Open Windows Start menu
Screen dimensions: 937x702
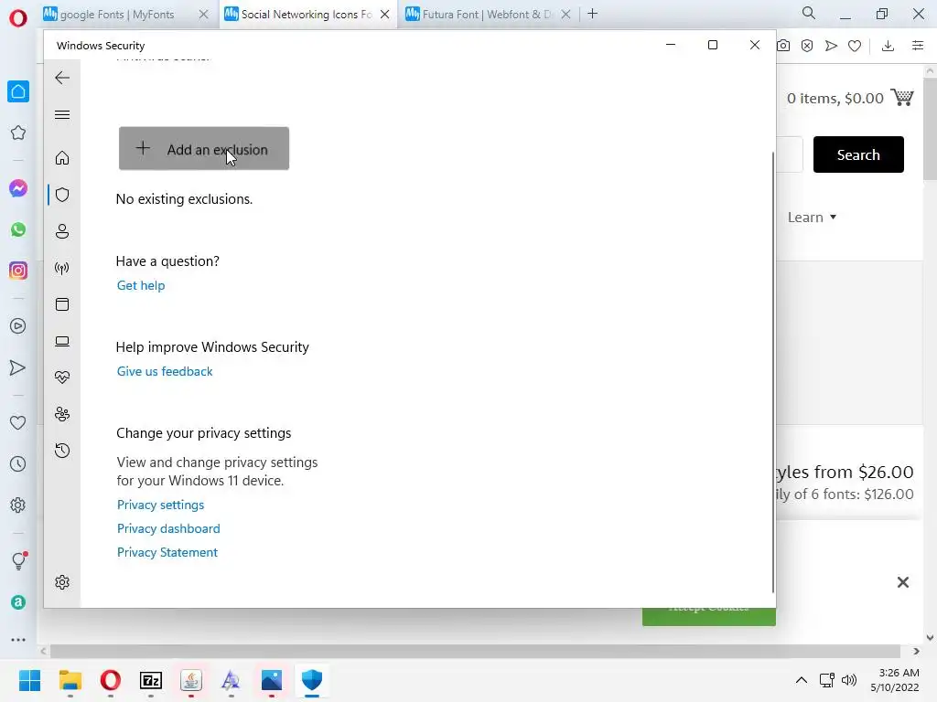[x=29, y=680]
